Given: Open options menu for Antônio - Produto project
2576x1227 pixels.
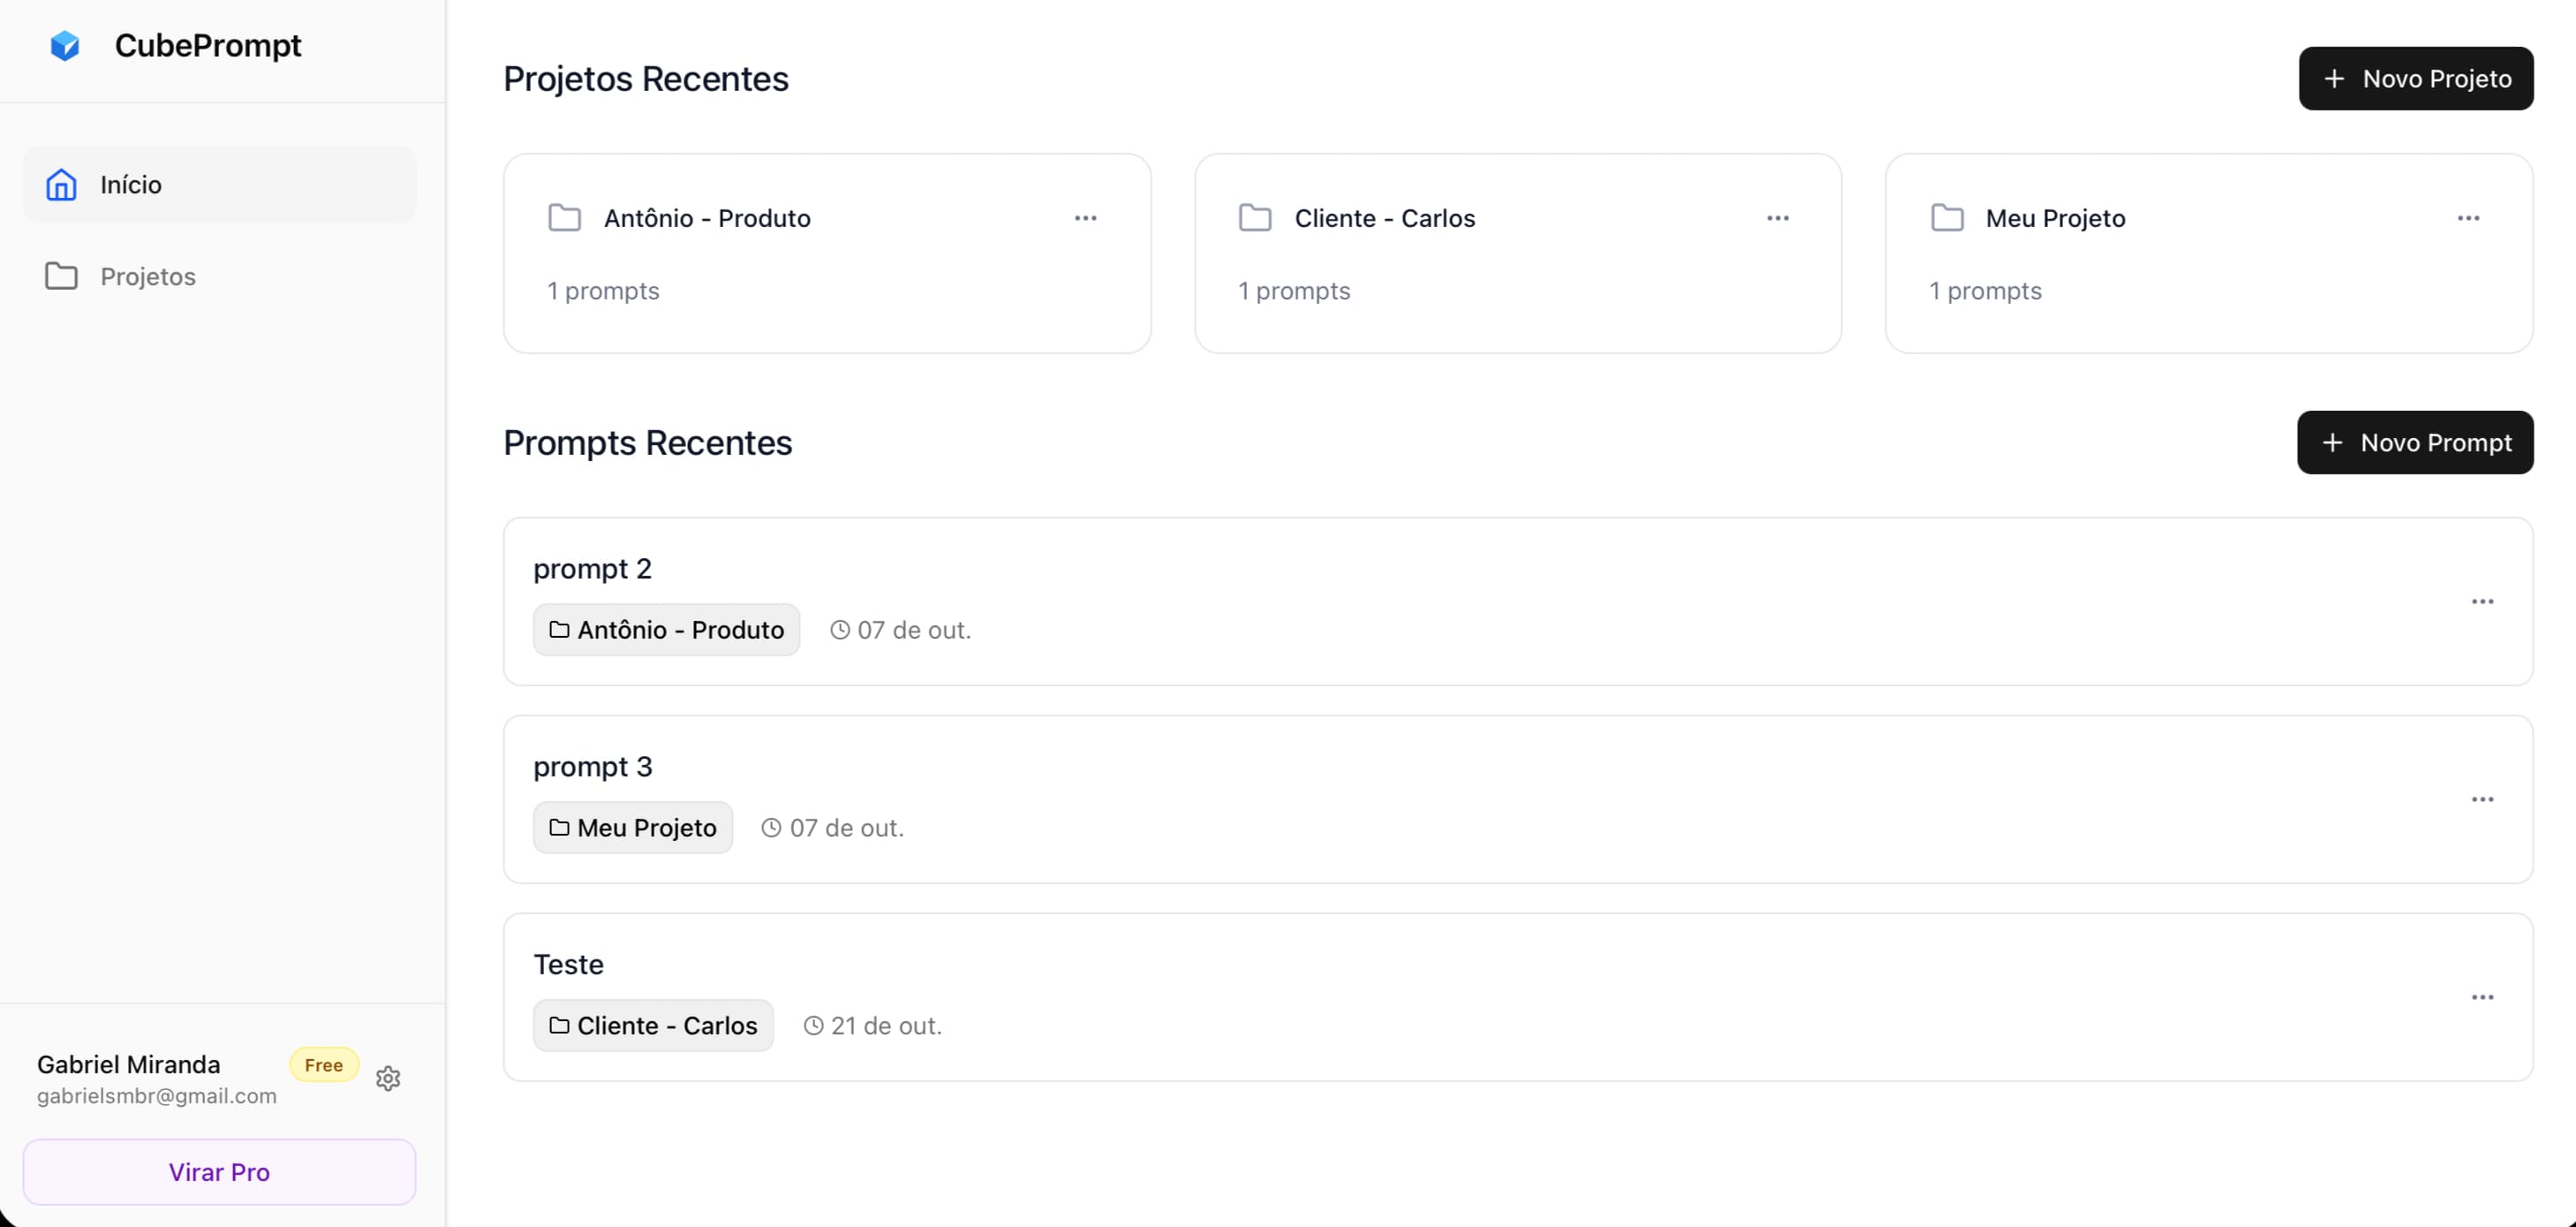Looking at the screenshot, I should [1086, 218].
